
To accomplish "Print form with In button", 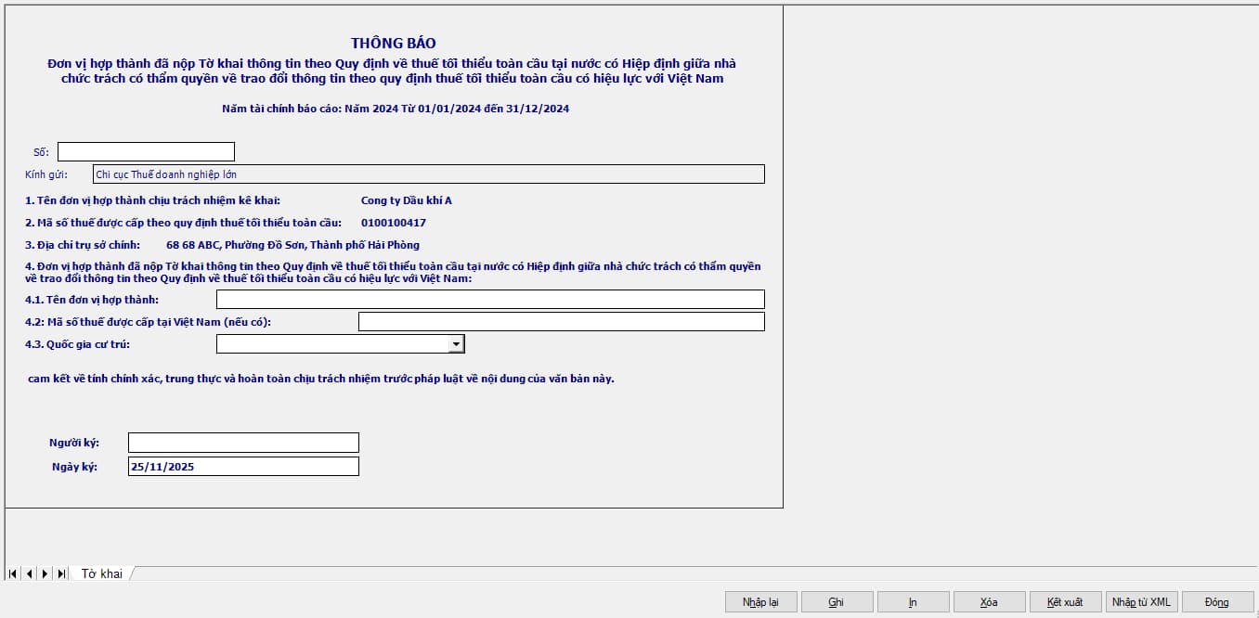I will pos(913,602).
